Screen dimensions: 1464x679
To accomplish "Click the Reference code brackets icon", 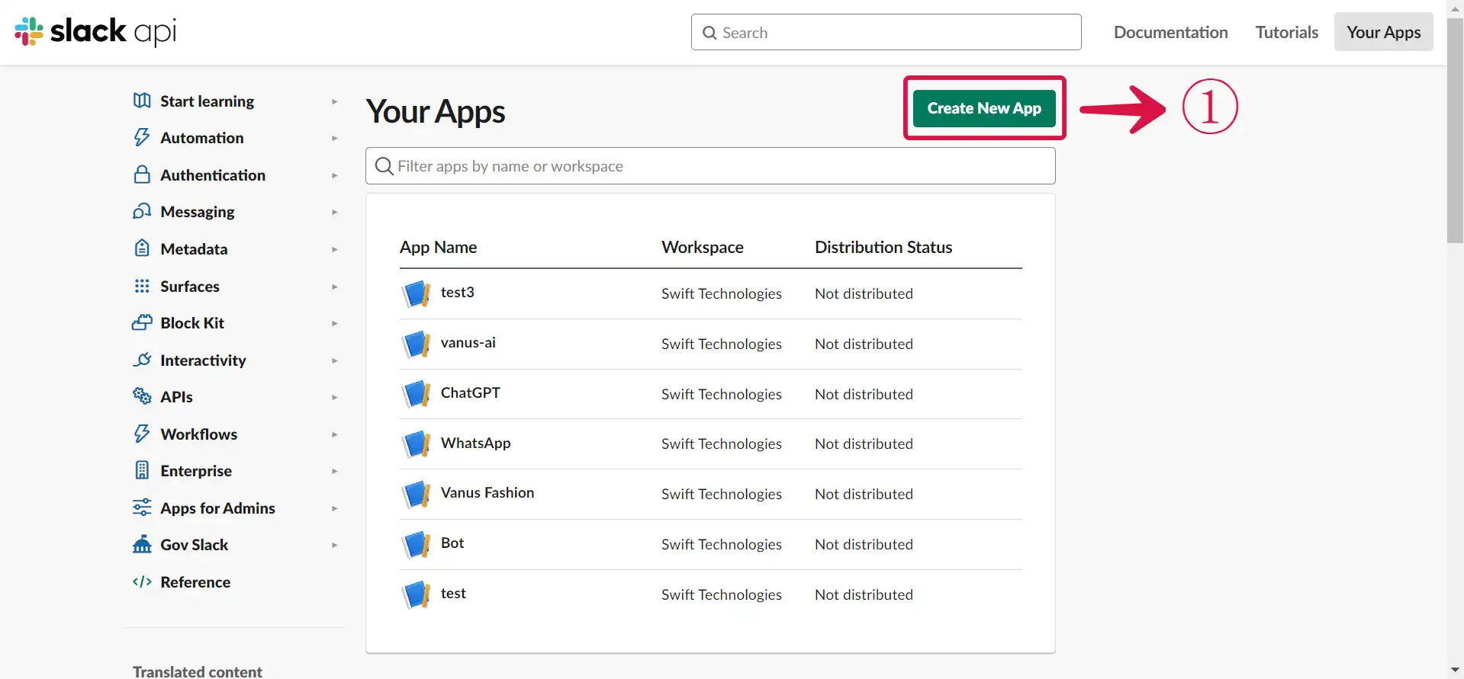I will [142, 581].
